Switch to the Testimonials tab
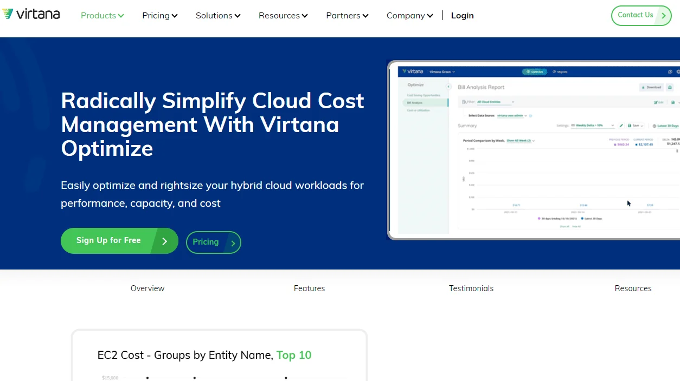Screen dimensions: 680x381 pyautogui.click(x=471, y=288)
